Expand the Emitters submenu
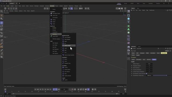The height and width of the screenshot is (97, 172). [56, 28]
